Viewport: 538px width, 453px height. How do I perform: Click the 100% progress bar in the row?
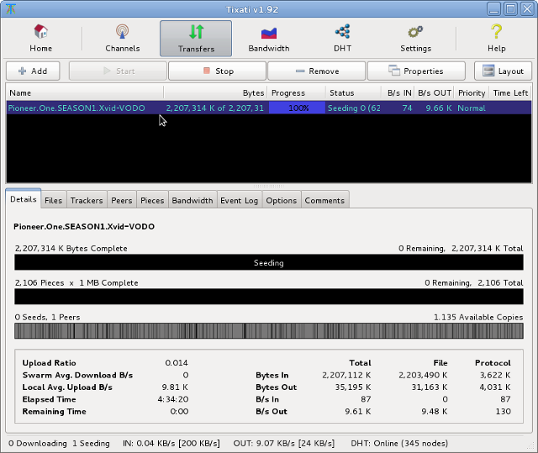[297, 108]
